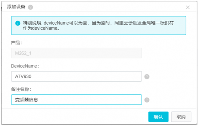Show help tip for 备注名称 field

tap(147, 100)
